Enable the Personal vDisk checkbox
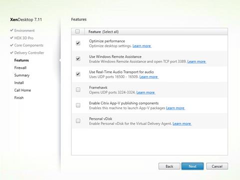The image size is (240, 180). (x=78, y=121)
